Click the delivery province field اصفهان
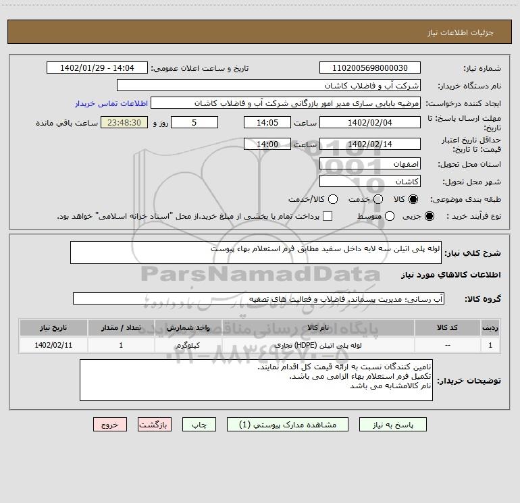 [x=370, y=164]
